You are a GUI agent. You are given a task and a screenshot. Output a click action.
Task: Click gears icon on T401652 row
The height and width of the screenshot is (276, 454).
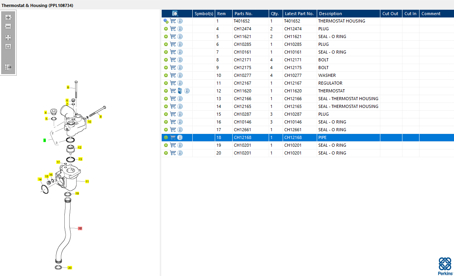[166, 21]
